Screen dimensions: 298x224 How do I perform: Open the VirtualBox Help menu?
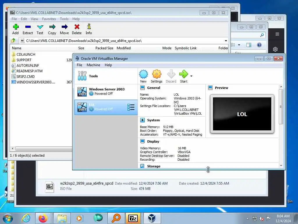coord(108,65)
